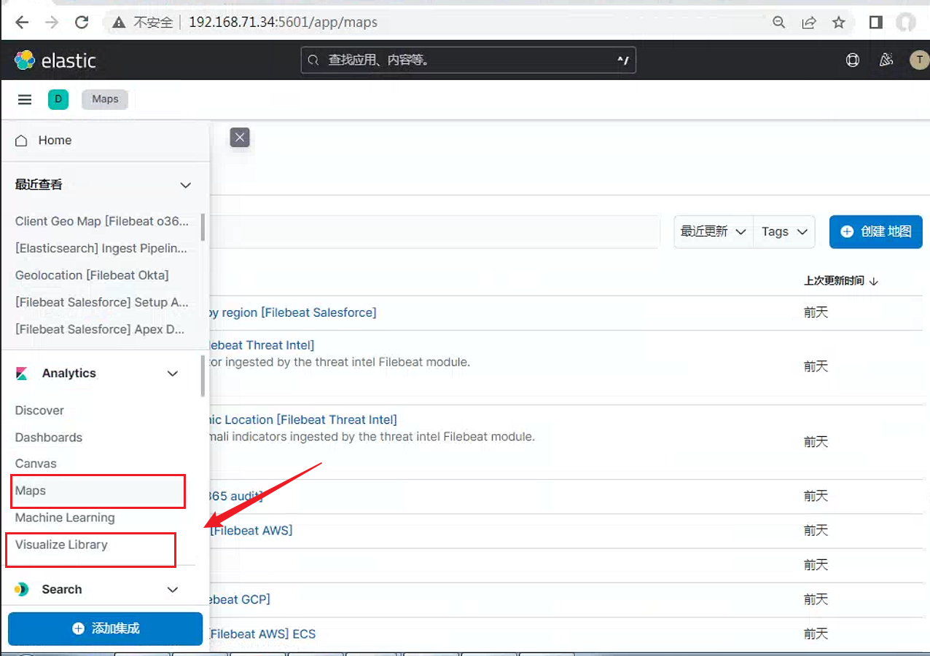Click the Elastic logo

[x=55, y=60]
